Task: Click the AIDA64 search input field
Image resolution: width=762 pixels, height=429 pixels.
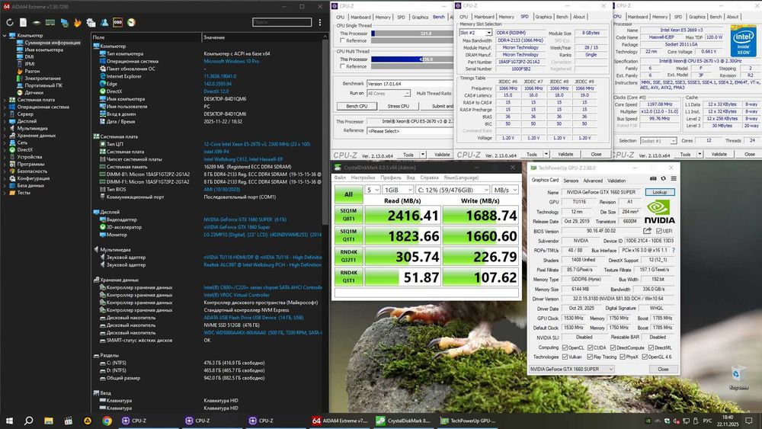Action: (x=282, y=22)
